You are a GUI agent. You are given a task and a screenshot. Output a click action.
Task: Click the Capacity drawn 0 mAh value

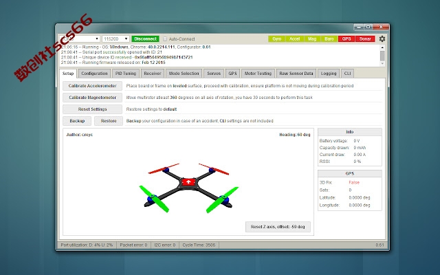point(360,148)
